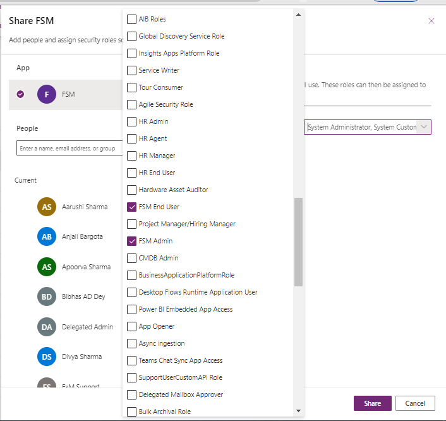Close the Share FSM dialog
This screenshot has height=421, width=446.
click(x=431, y=21)
